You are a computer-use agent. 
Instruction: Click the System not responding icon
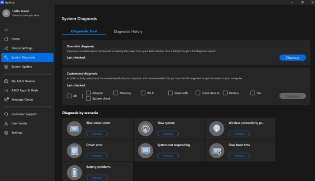145,150
